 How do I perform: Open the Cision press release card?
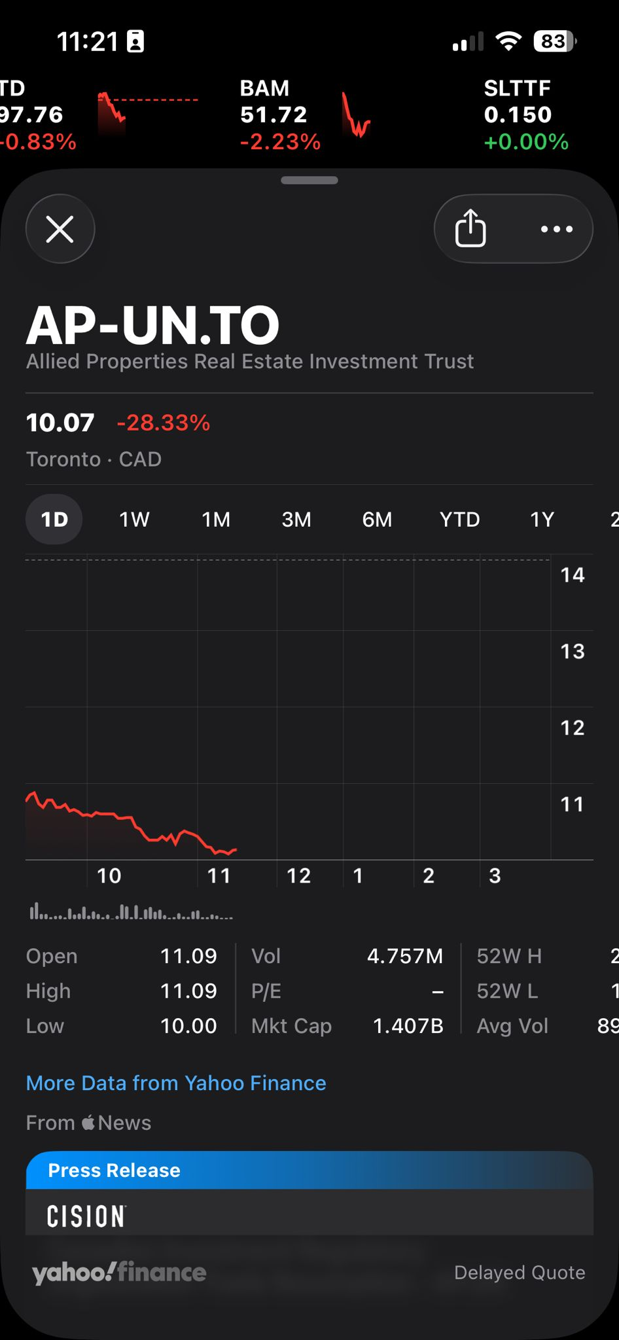(309, 1197)
